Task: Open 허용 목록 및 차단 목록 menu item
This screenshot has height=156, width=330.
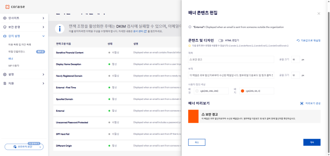Action: click(x=20, y=45)
